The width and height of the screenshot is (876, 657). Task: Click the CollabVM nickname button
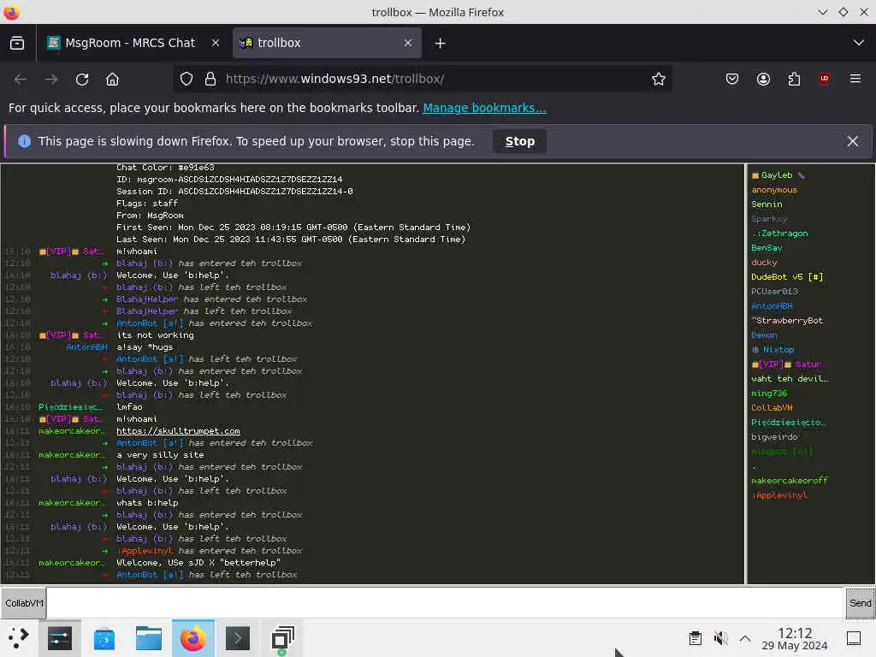click(x=23, y=603)
